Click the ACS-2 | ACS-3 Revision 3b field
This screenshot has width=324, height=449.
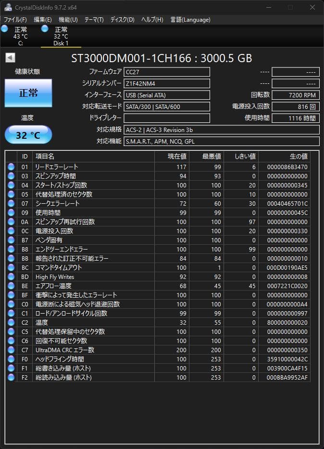click(x=222, y=130)
